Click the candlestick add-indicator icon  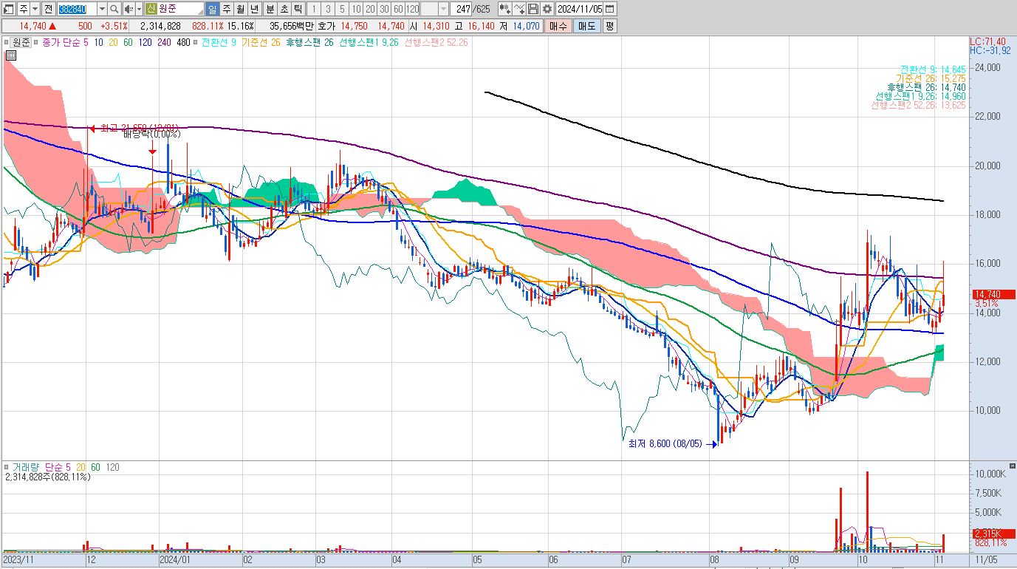pyautogui.click(x=505, y=9)
